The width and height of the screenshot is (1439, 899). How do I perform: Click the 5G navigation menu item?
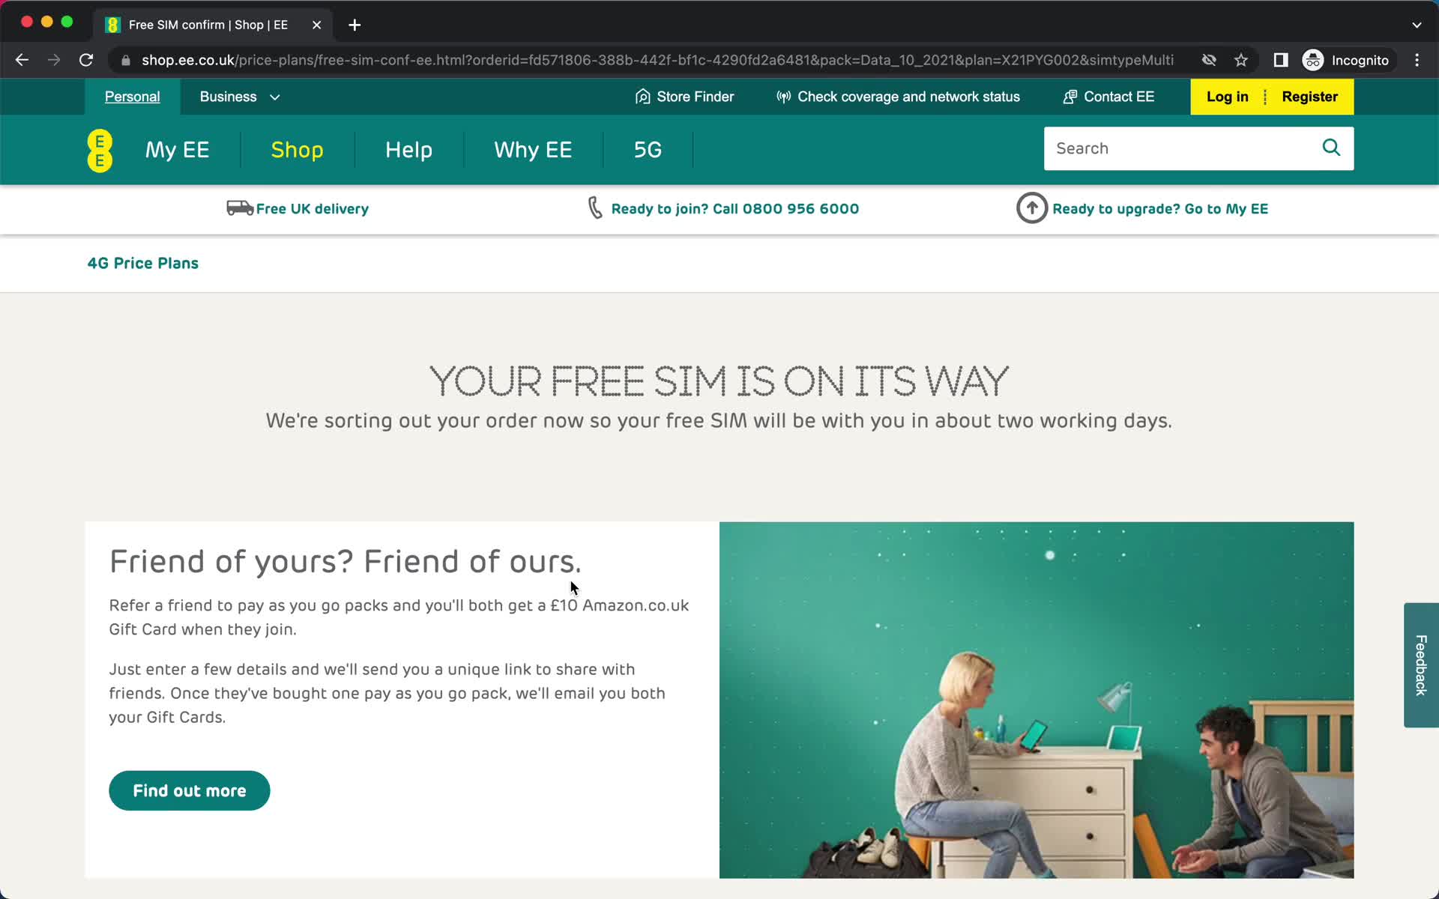[x=648, y=149]
